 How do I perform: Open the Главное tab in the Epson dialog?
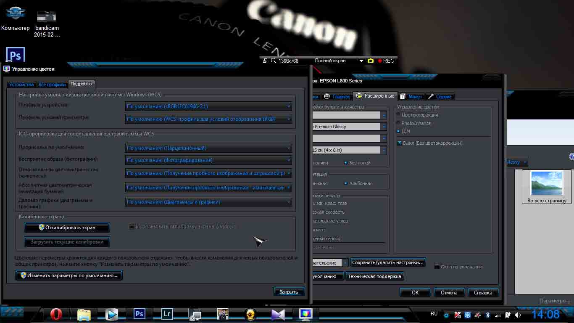point(337,97)
